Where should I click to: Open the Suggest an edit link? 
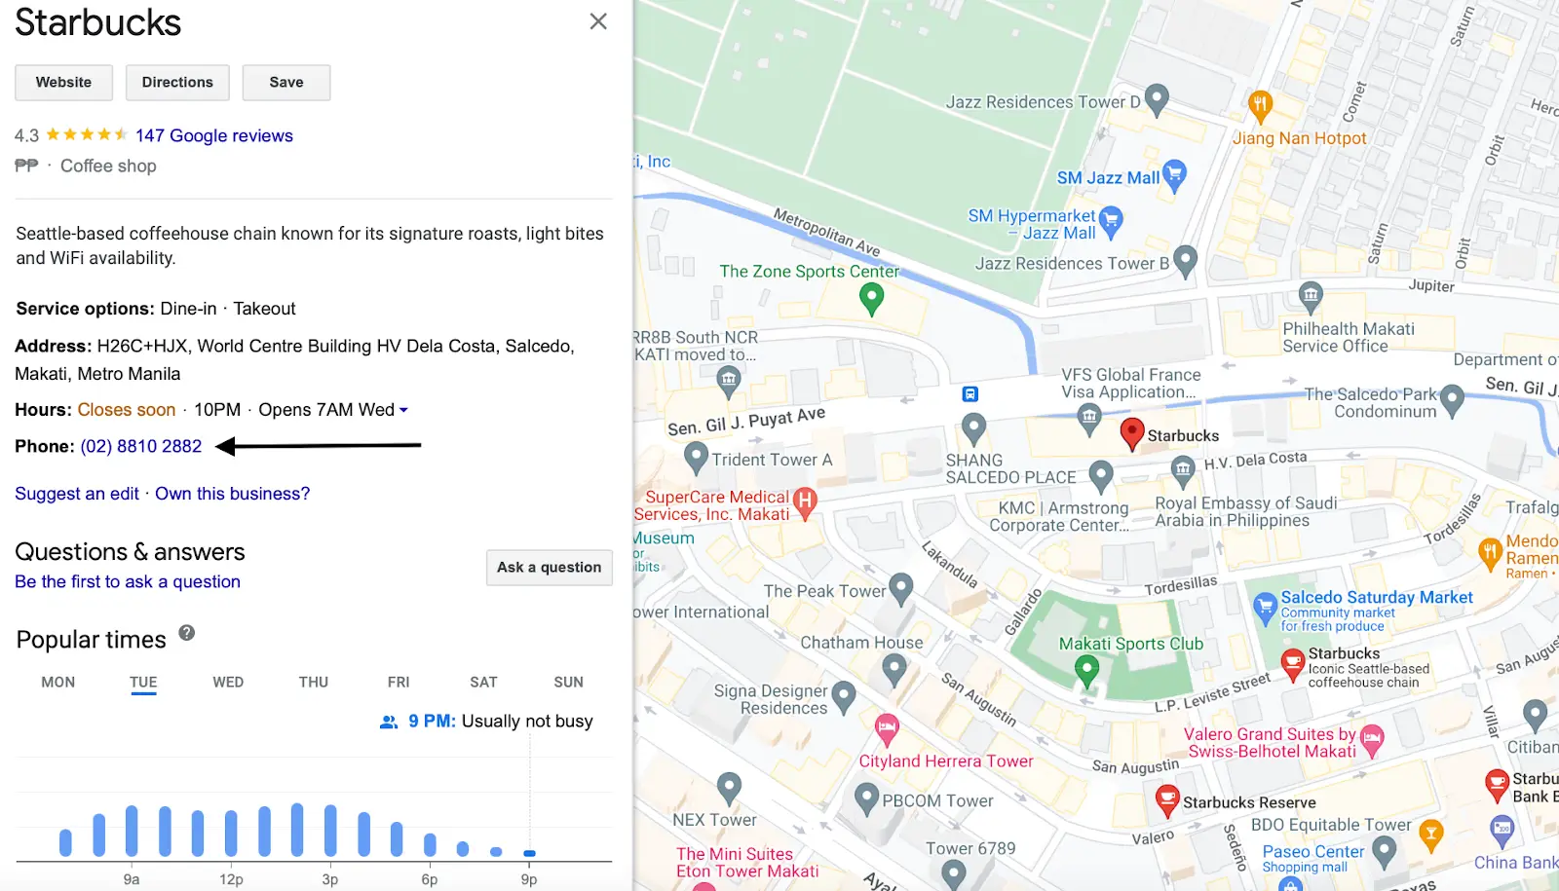coord(77,494)
